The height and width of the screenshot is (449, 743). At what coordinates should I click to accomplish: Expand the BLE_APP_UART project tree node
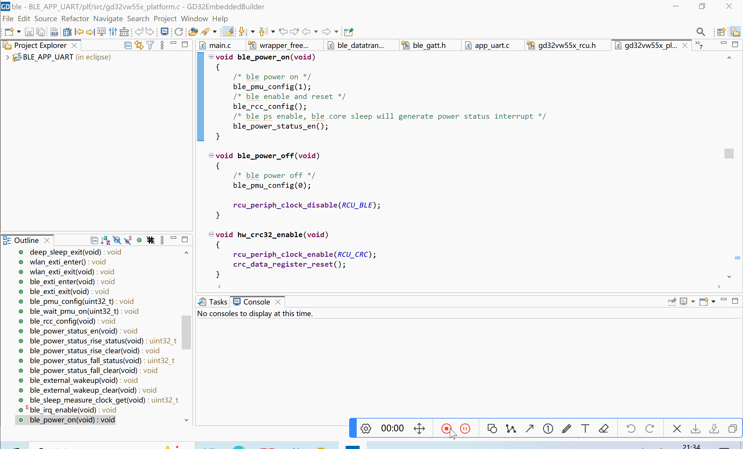coord(8,57)
